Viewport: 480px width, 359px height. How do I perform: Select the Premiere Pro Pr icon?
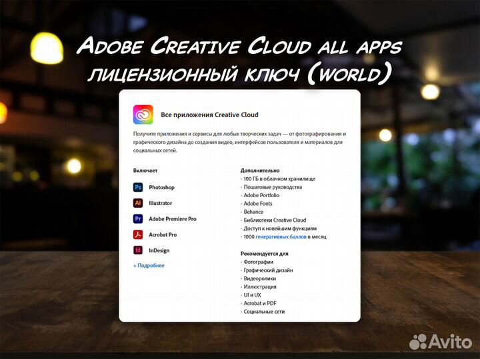138,218
